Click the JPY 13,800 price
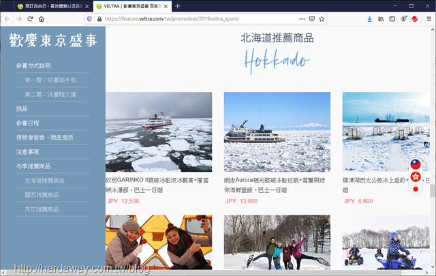 point(241,201)
